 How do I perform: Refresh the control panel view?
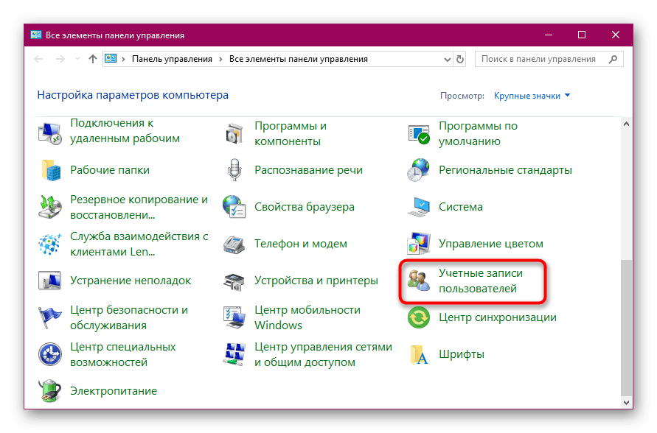460,60
